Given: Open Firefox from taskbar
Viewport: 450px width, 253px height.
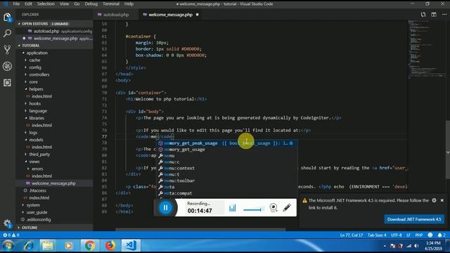Looking at the screenshot, I should [110, 245].
